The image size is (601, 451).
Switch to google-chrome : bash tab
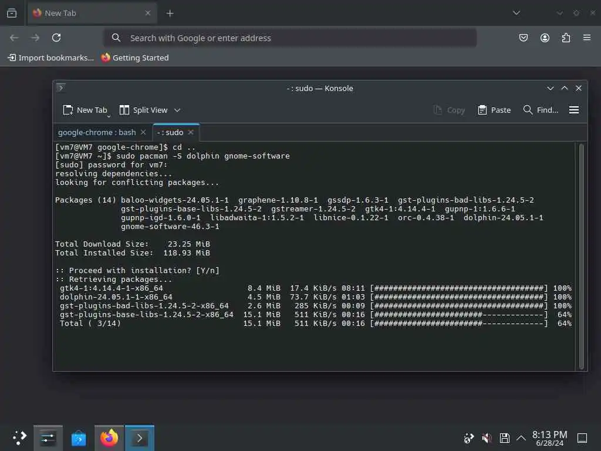click(x=97, y=132)
